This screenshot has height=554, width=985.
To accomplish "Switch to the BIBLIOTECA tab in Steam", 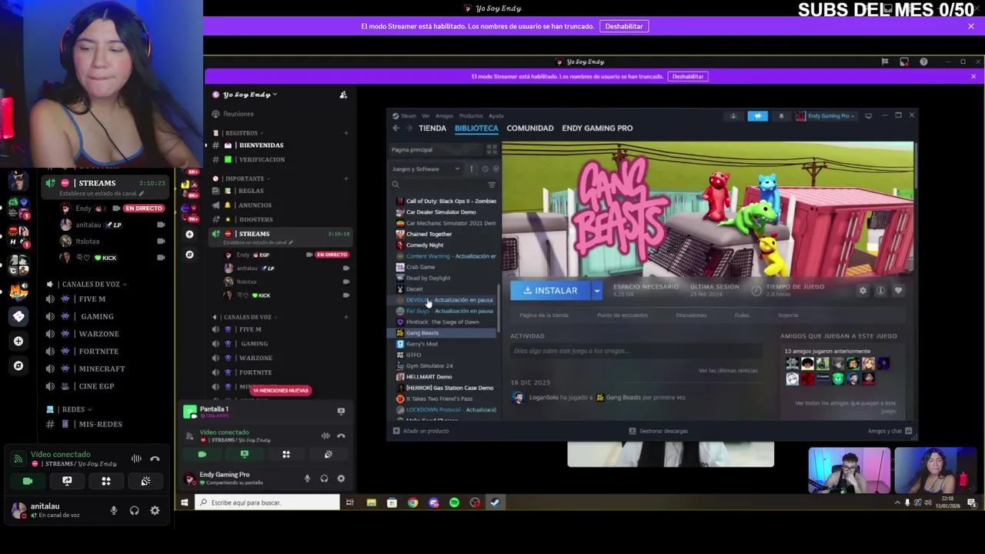I will coord(476,128).
